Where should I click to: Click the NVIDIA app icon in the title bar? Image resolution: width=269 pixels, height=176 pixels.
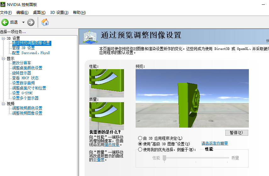[x=3, y=4]
